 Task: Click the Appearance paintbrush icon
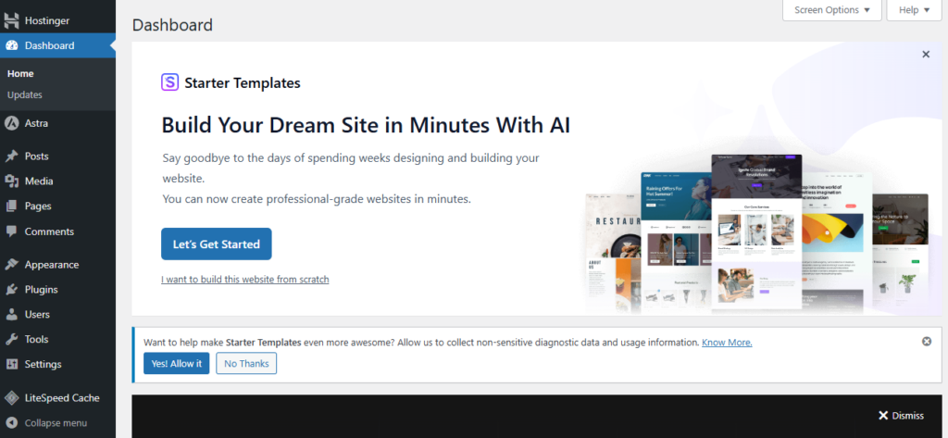click(11, 264)
